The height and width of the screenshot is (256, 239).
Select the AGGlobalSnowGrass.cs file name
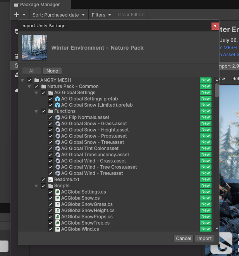(x=87, y=204)
